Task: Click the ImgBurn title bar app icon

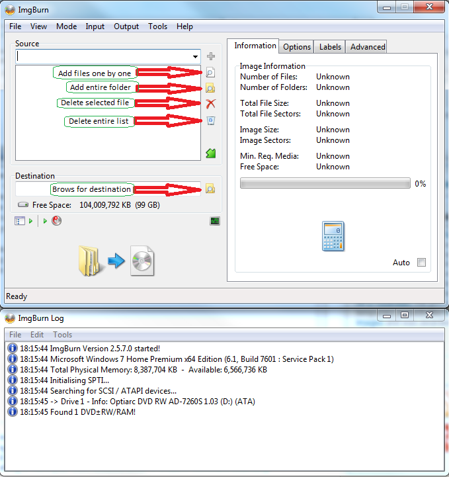Action: point(10,10)
